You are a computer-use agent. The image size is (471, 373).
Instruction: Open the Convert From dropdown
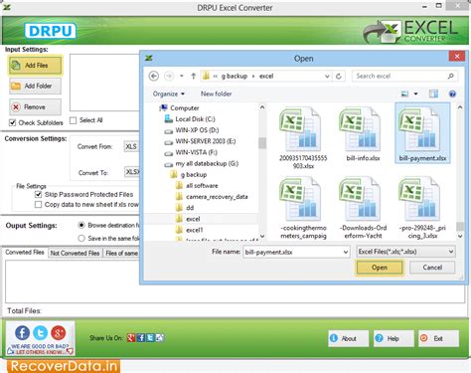point(131,146)
